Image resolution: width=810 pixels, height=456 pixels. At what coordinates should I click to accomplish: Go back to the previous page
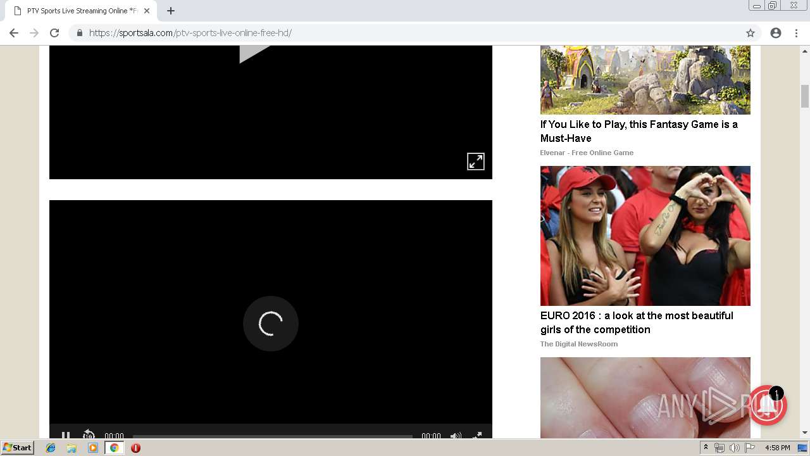pyautogui.click(x=14, y=33)
